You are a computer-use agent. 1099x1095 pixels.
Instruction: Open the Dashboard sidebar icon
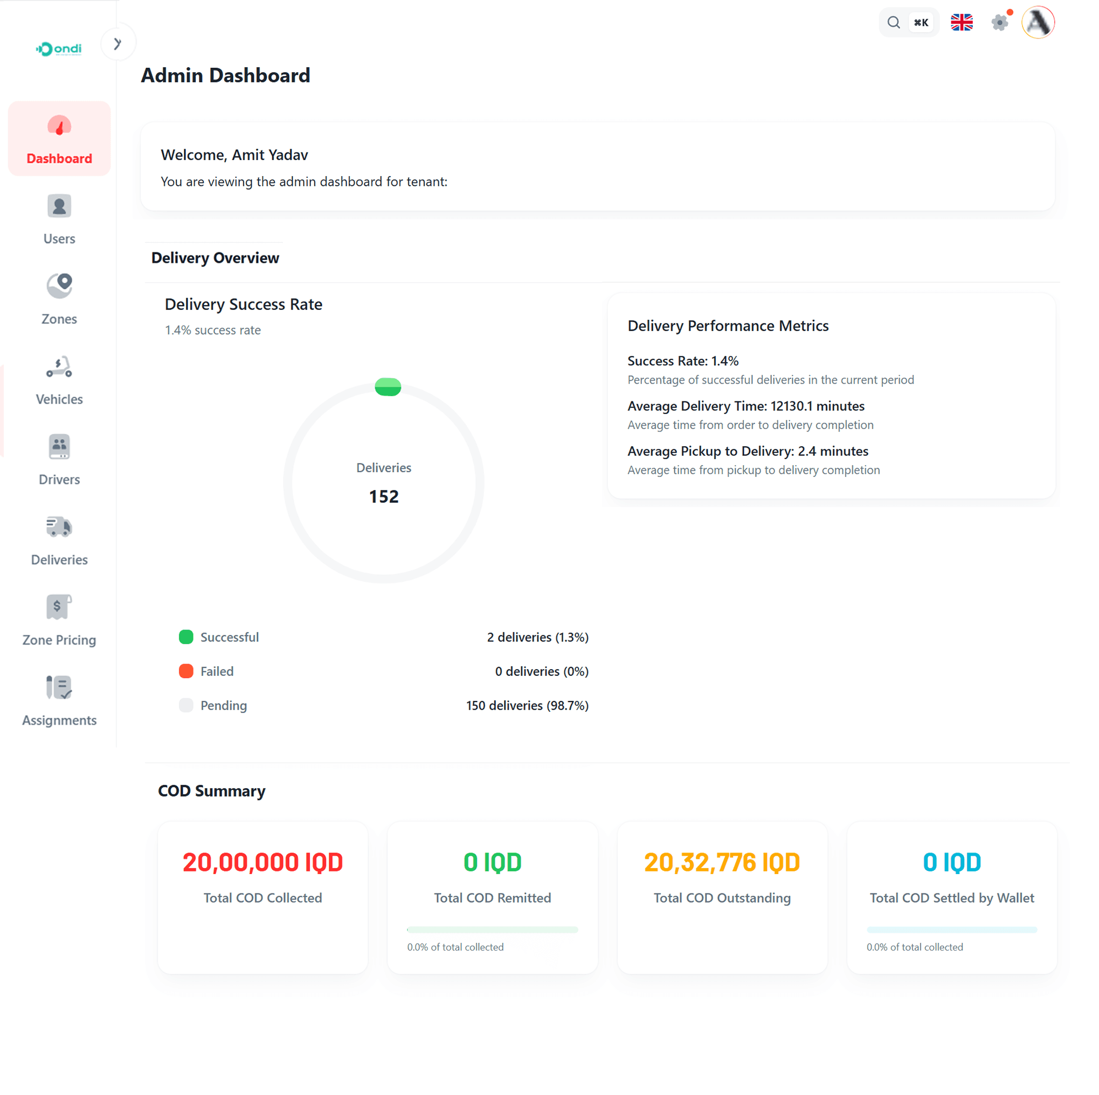[x=59, y=126]
